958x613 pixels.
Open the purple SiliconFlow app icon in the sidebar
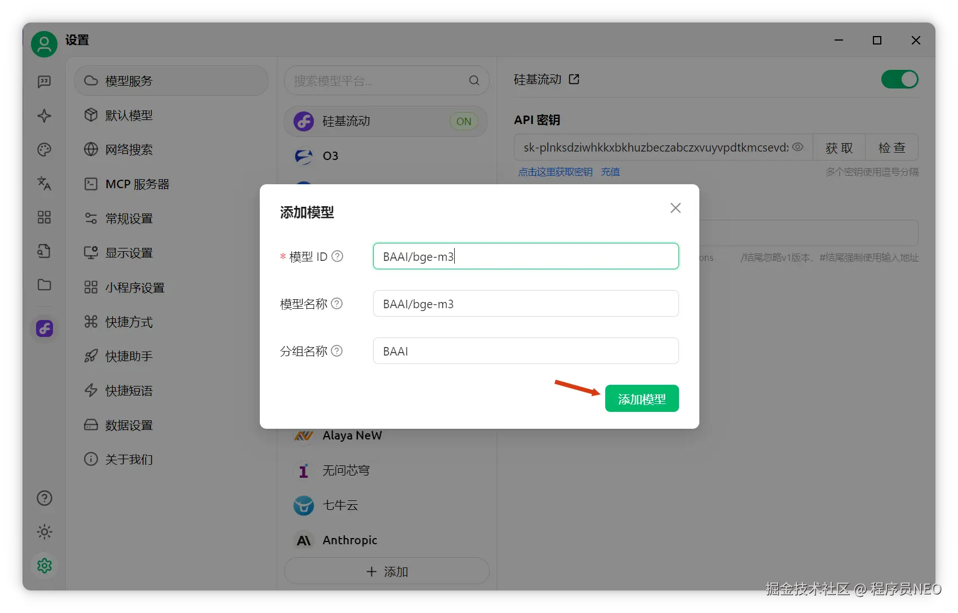pyautogui.click(x=45, y=328)
